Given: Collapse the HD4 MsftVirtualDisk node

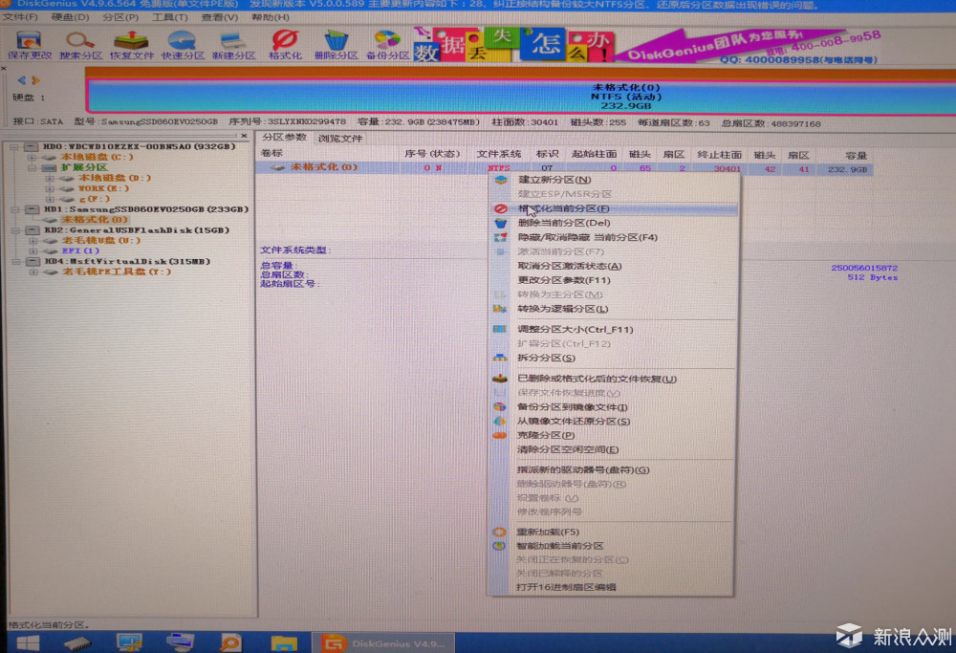Looking at the screenshot, I should 15,262.
